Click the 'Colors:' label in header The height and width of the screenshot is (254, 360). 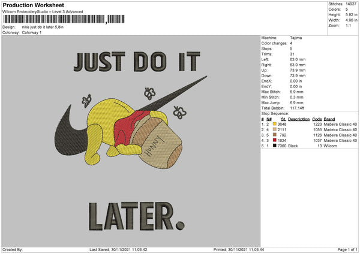334,10
